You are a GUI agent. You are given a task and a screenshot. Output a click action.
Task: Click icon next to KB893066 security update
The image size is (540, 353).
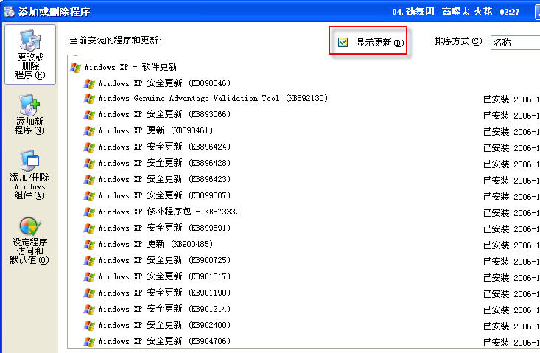click(x=89, y=115)
